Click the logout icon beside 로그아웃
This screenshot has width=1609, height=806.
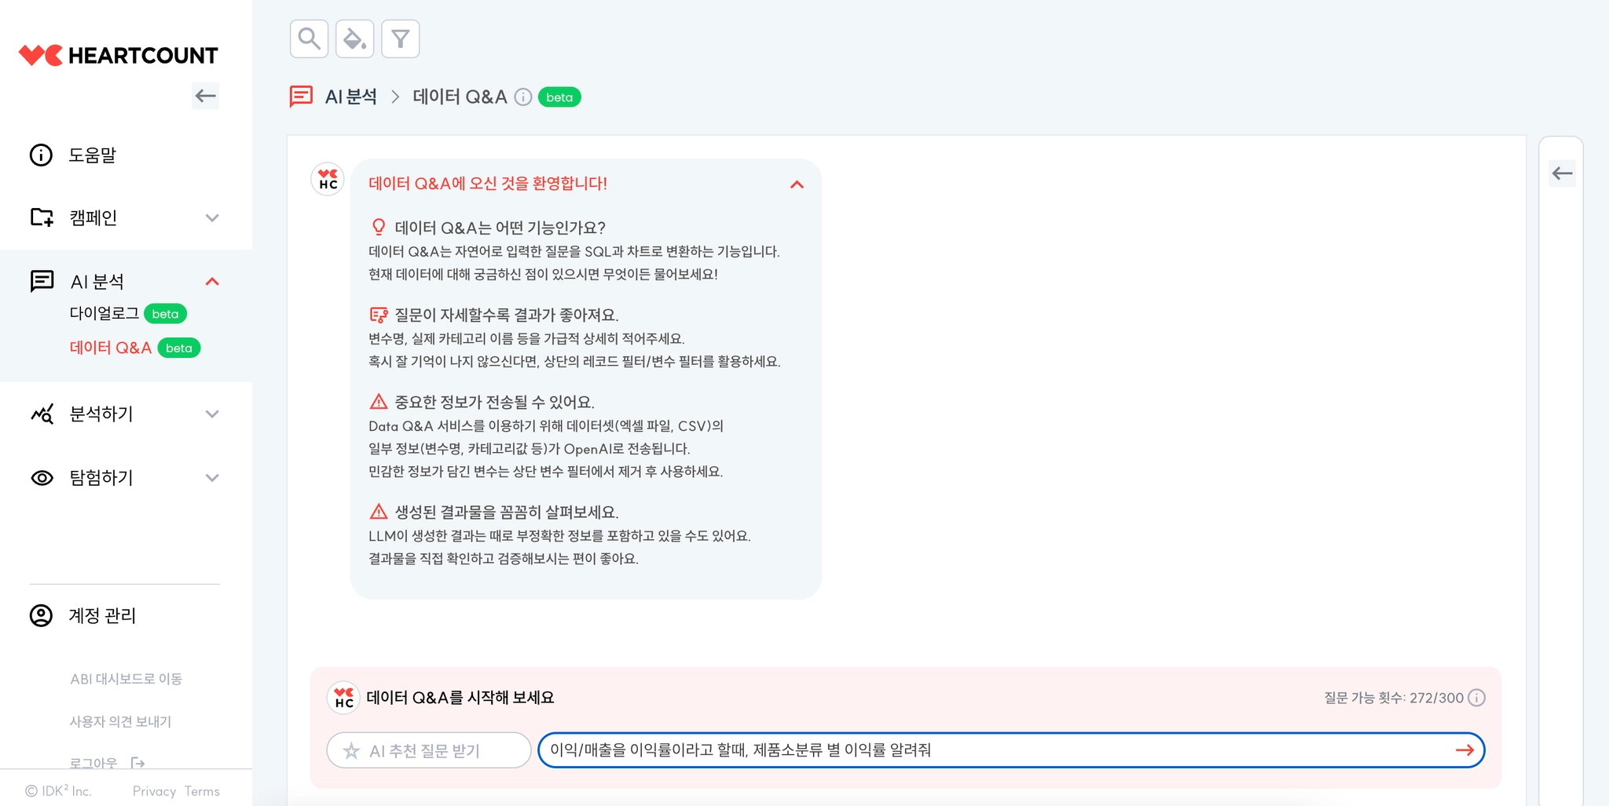[138, 763]
